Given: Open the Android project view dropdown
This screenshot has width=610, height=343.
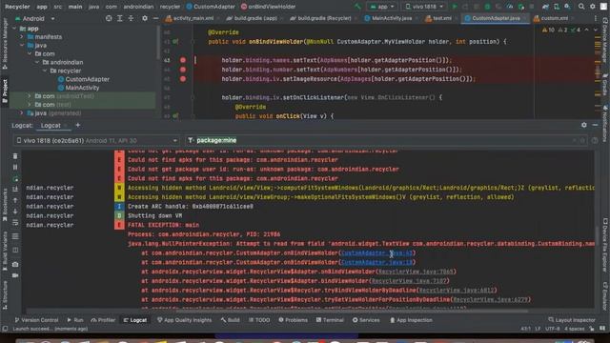Looking at the screenshot, I should (35, 18).
